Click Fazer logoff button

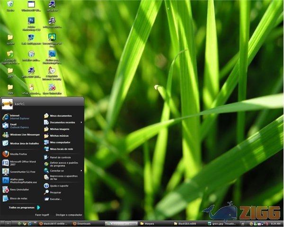coord(42,214)
